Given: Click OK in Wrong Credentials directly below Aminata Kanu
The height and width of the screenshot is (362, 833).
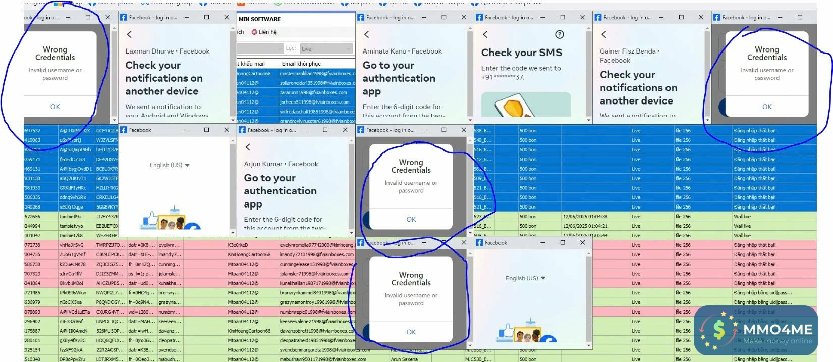Looking at the screenshot, I should click(411, 219).
